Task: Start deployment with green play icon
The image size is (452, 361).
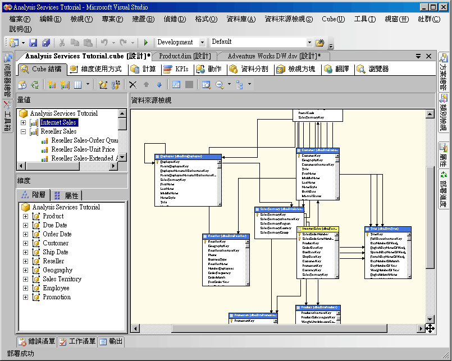Action: click(x=146, y=43)
